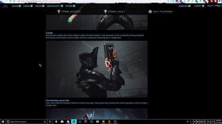Expand the Store dropdown menu
The width and height of the screenshot is (222, 124).
pyautogui.click(x=70, y=6)
